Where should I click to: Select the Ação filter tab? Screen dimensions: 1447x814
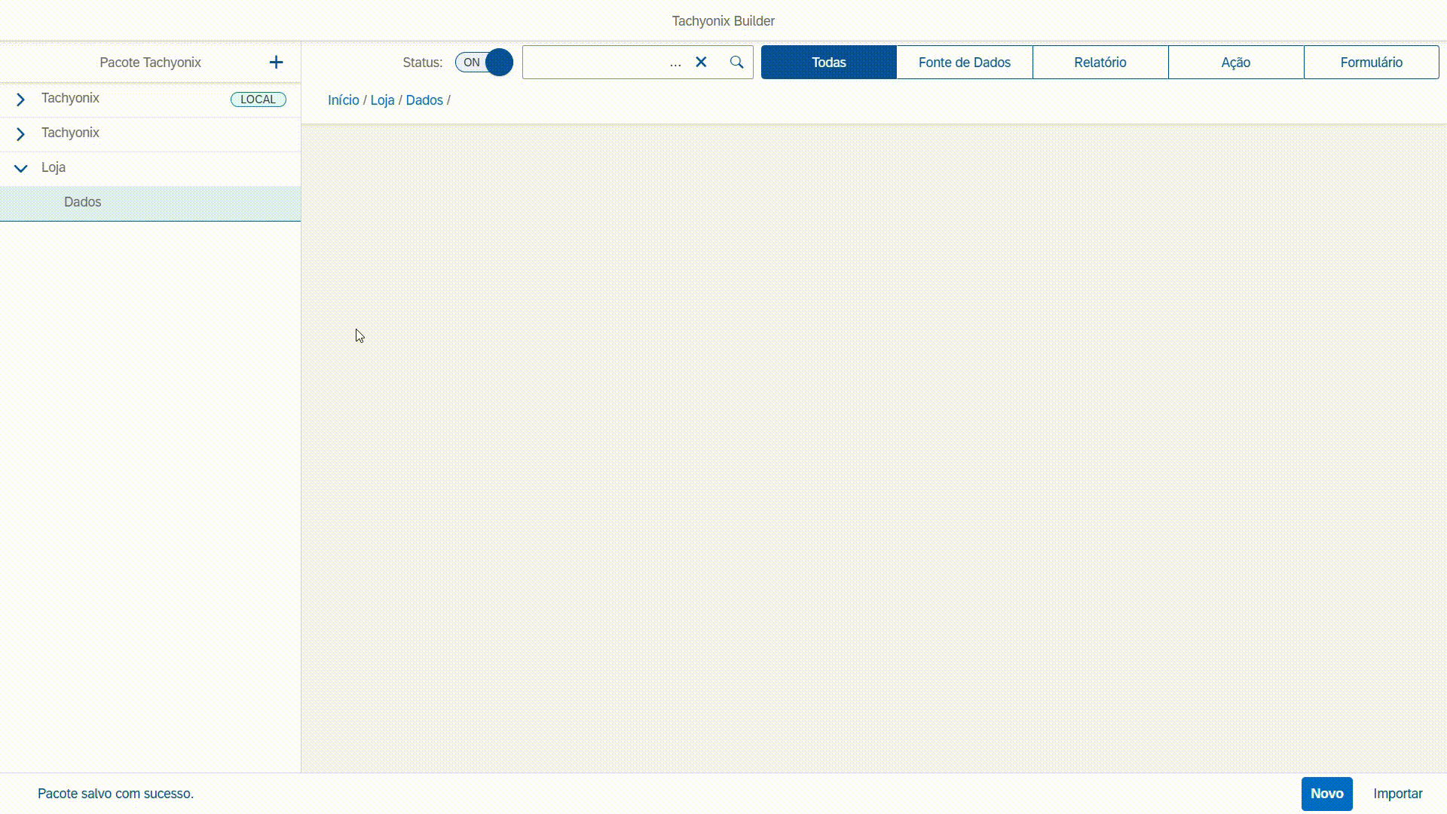pos(1235,63)
